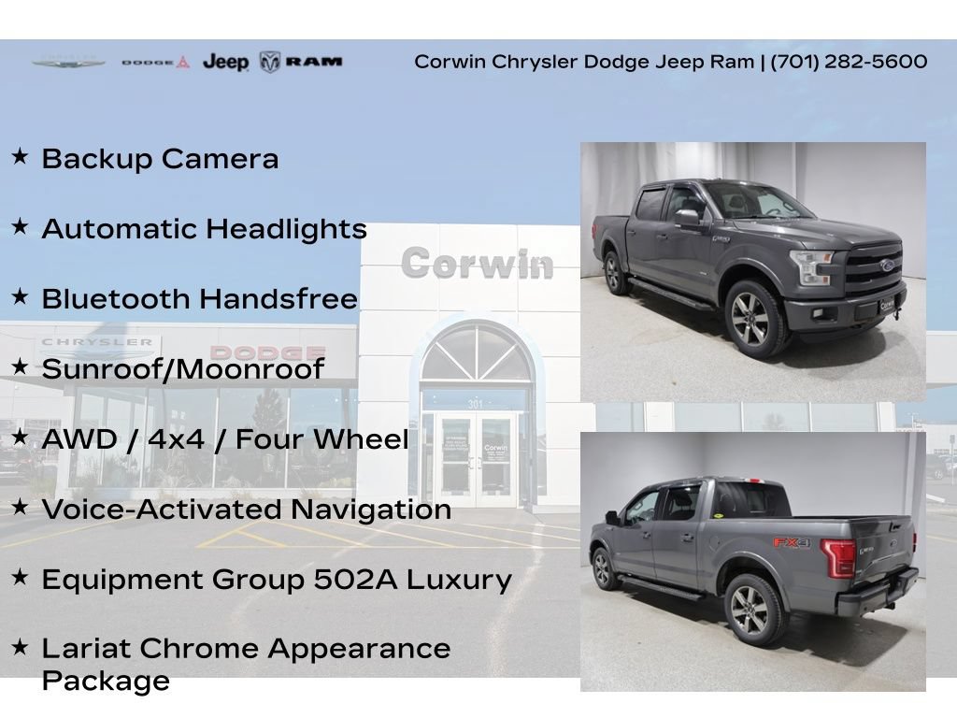
Task: Select the AWD / 4x4 / Four Wheel text
Action: click(225, 439)
